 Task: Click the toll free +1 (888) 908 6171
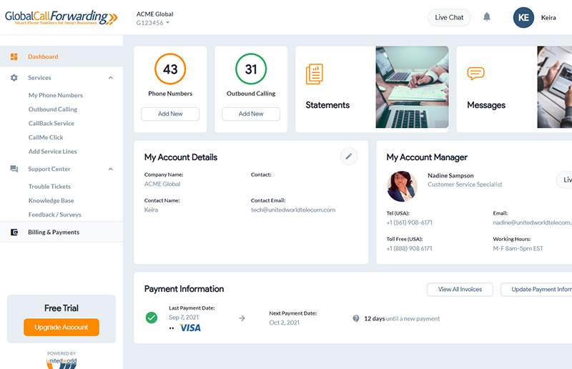tap(409, 249)
